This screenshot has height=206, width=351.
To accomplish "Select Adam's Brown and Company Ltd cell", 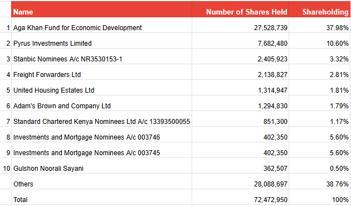I will click(101, 103).
